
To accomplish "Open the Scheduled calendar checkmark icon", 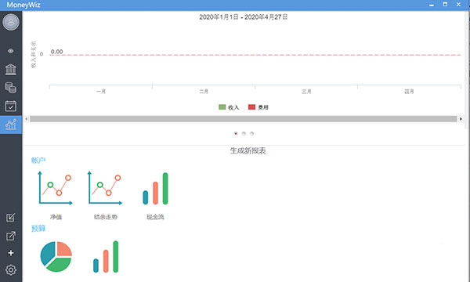I will coord(11,106).
